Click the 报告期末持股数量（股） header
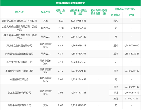This screenshot has height=110, width=141. pyautogui.click(x=78, y=12)
